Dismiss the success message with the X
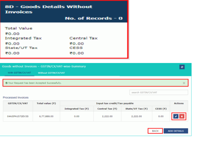The height and width of the screenshot is (143, 199). pos(184,83)
